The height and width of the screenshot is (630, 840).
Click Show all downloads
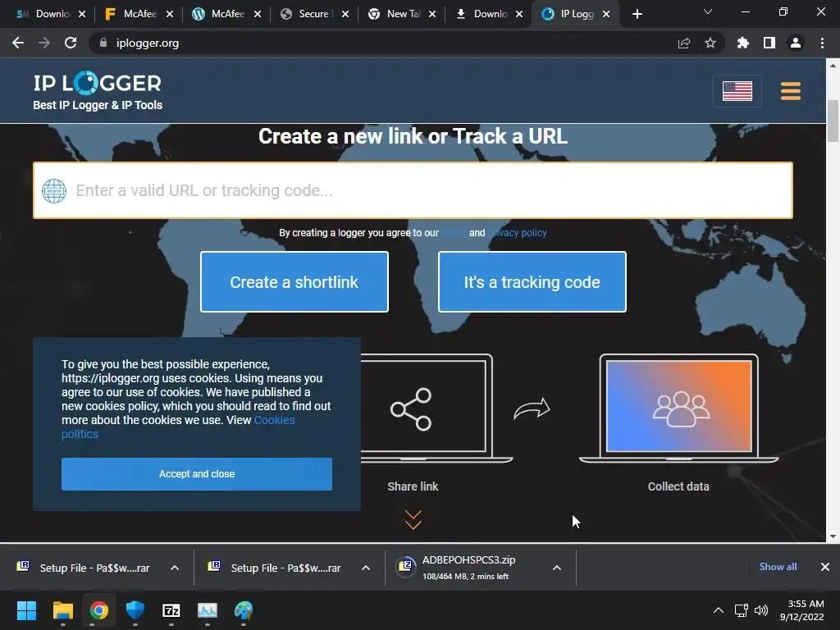click(x=778, y=567)
